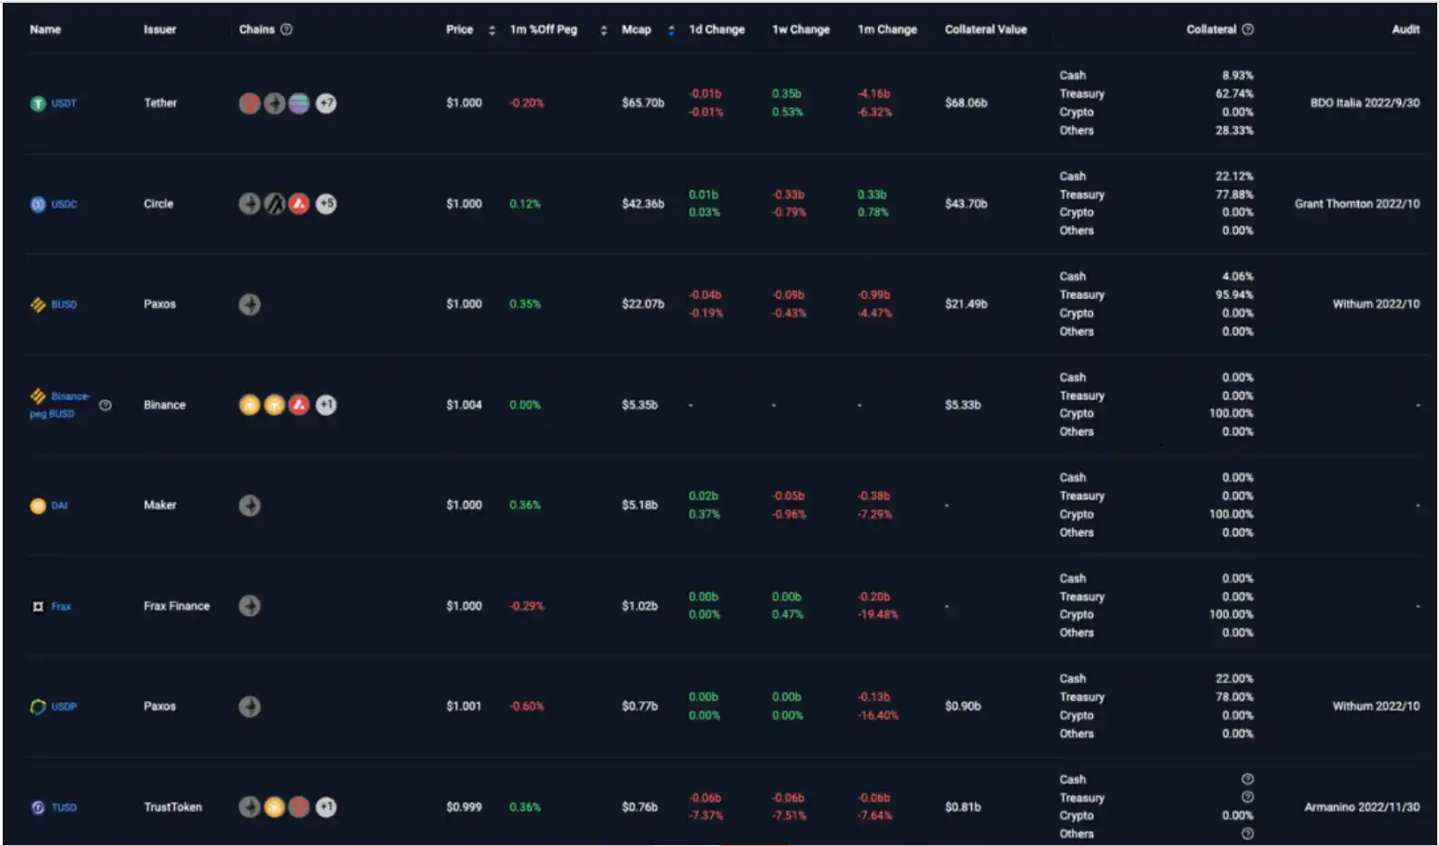Click the Audit column header

tap(1406, 30)
